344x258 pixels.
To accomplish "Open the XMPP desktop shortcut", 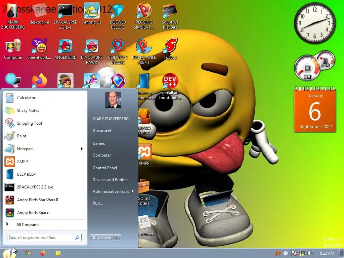I will coord(144,155).
